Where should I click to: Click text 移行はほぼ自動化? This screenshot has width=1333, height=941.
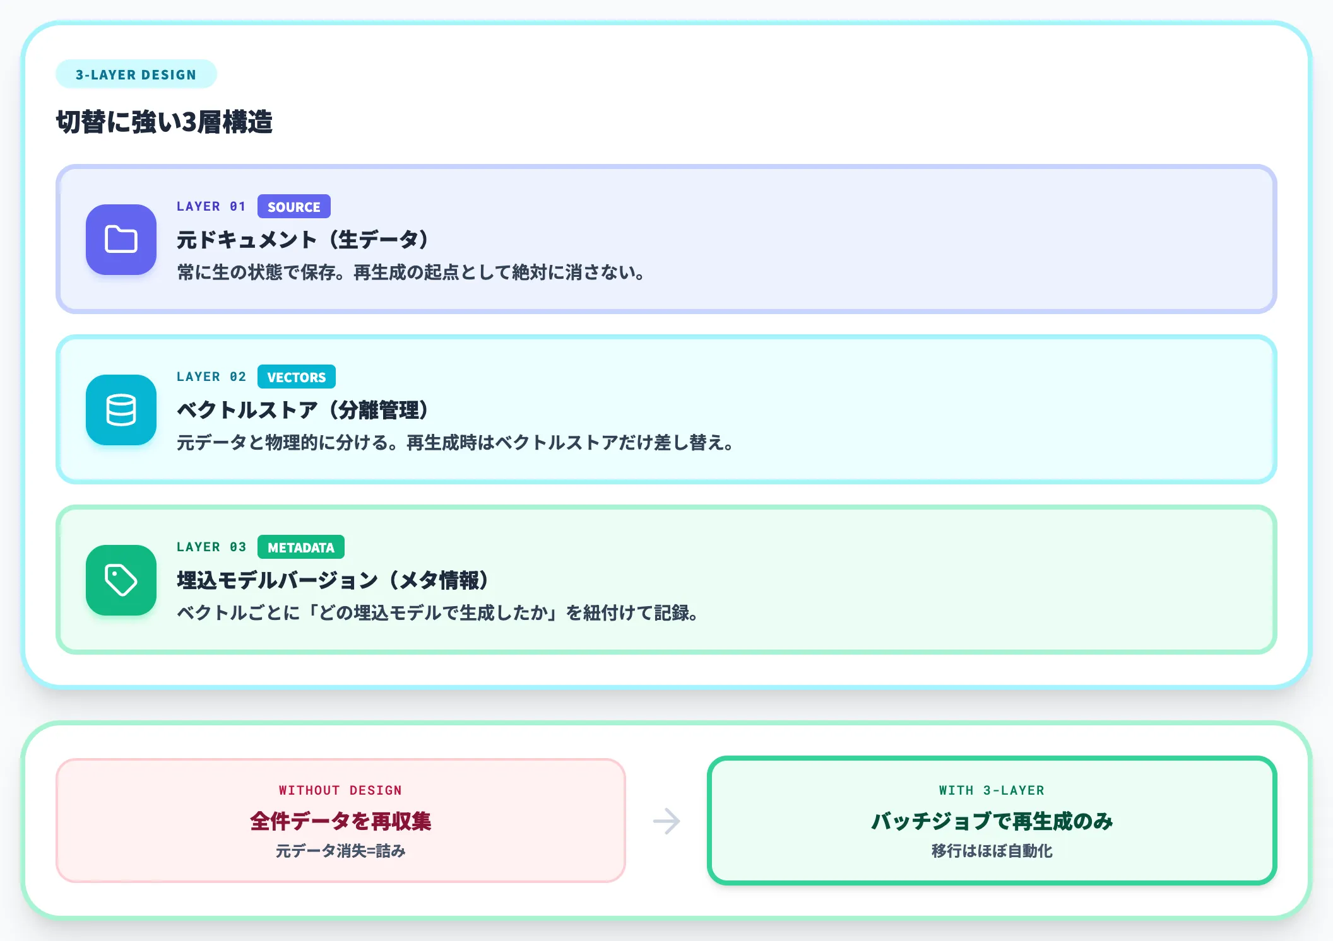pyautogui.click(x=992, y=851)
